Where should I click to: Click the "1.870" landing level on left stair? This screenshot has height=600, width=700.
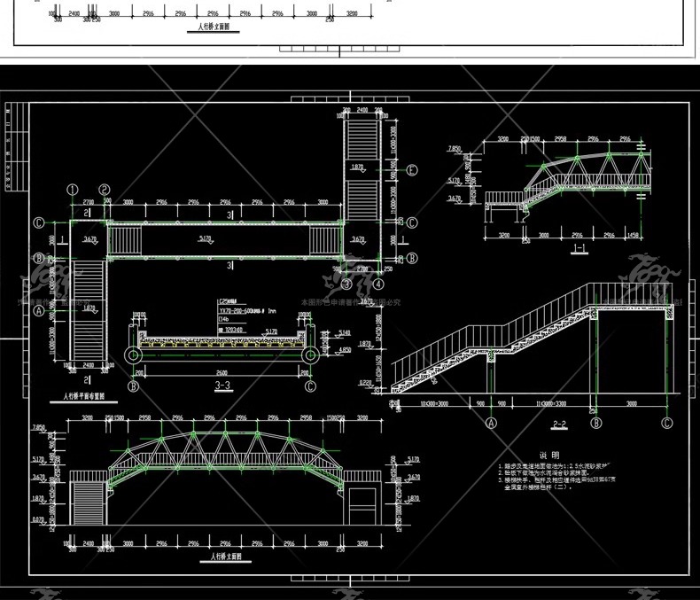89,308
